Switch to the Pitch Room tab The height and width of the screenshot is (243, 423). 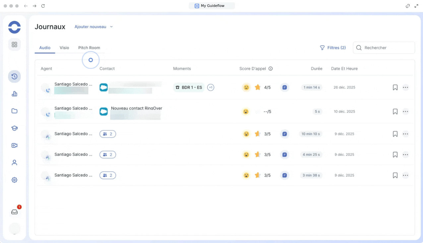pyautogui.click(x=89, y=48)
